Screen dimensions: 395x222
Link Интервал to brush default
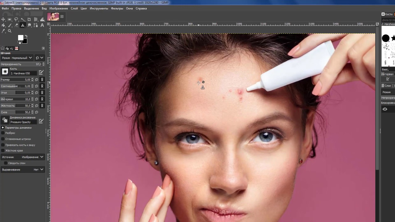(42, 99)
